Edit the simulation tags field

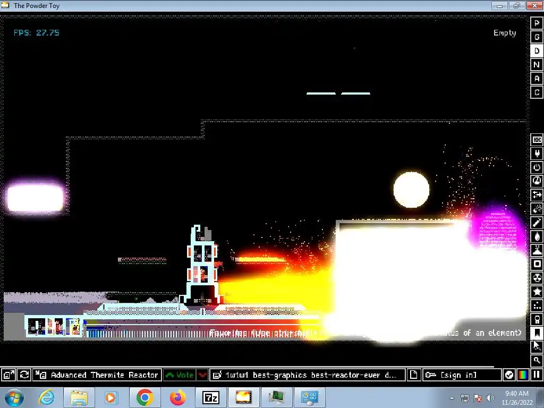click(308, 375)
